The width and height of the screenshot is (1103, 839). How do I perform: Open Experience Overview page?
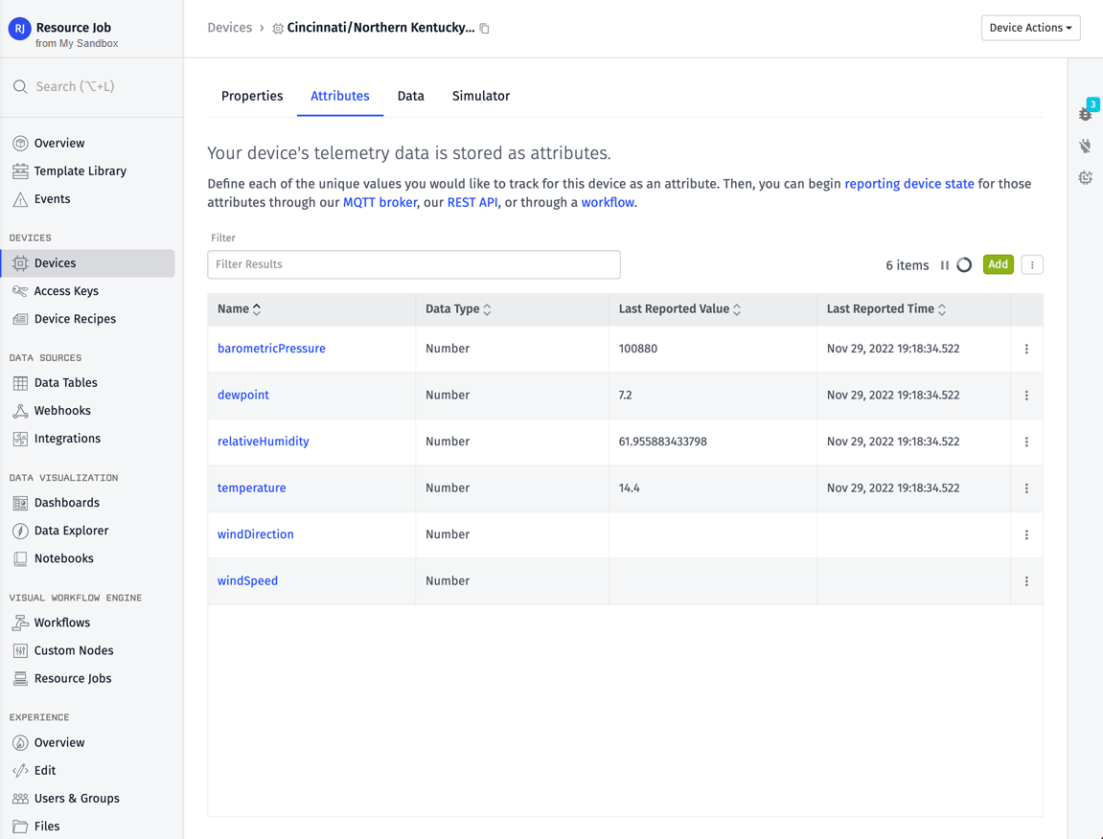59,742
